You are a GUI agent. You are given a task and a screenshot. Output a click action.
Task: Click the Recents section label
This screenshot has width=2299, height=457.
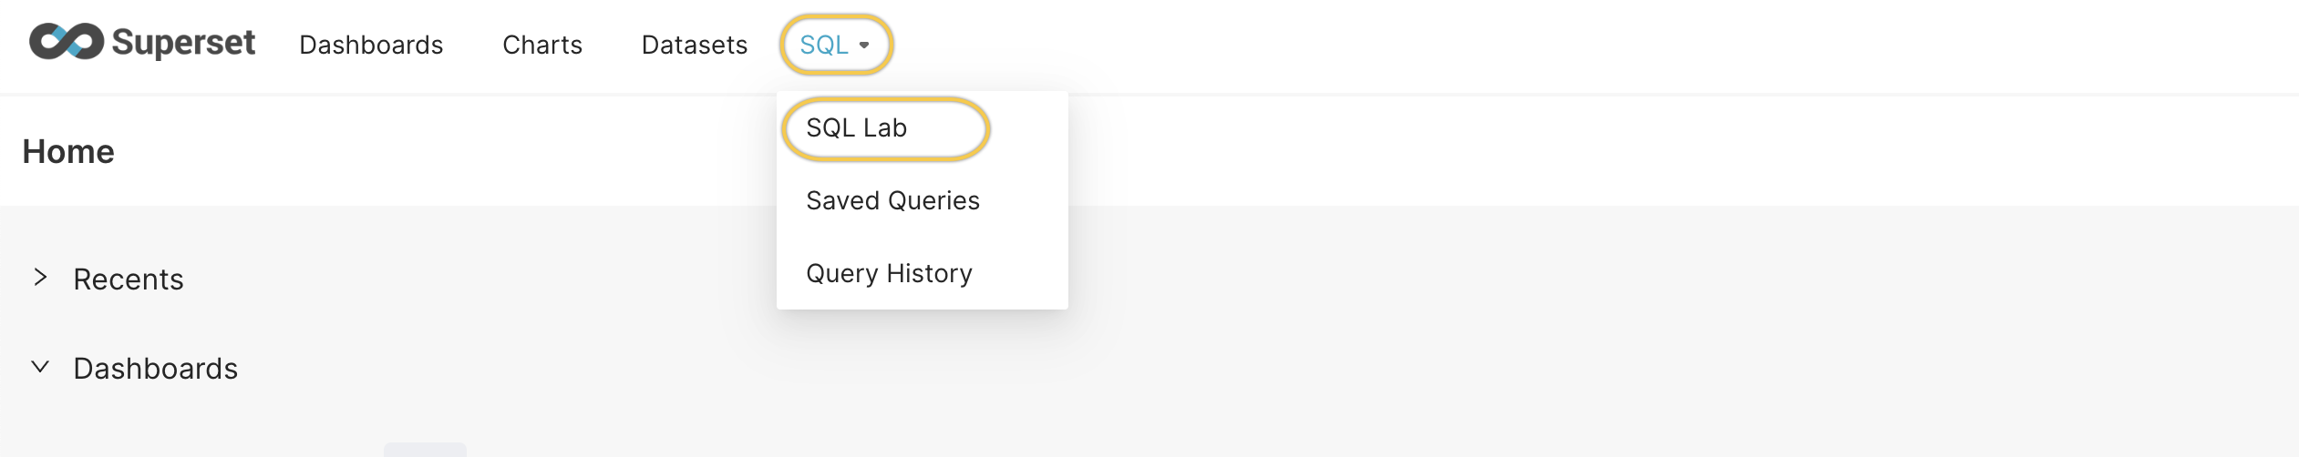tap(129, 279)
